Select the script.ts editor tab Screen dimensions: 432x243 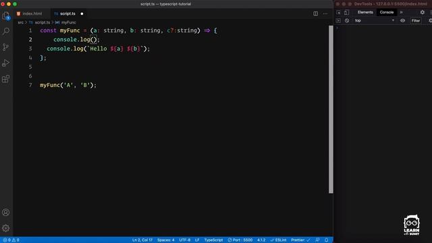[x=67, y=13]
